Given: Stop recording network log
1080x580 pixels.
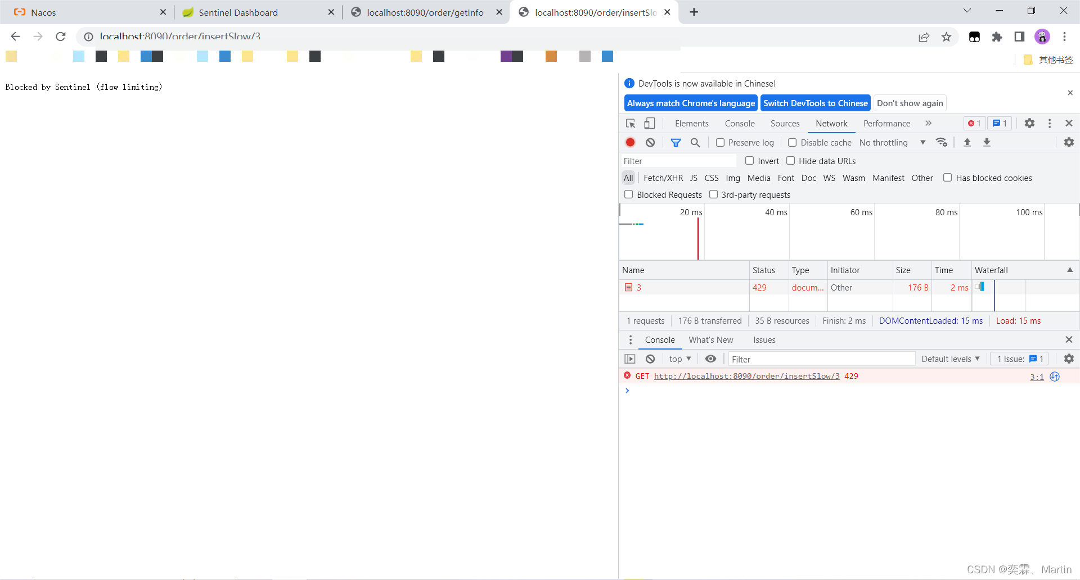Looking at the screenshot, I should [631, 143].
